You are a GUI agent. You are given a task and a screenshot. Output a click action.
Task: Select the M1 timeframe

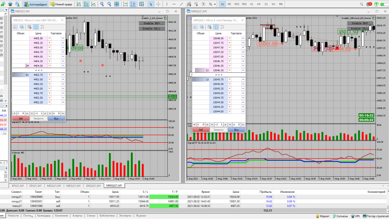tap(223, 4)
